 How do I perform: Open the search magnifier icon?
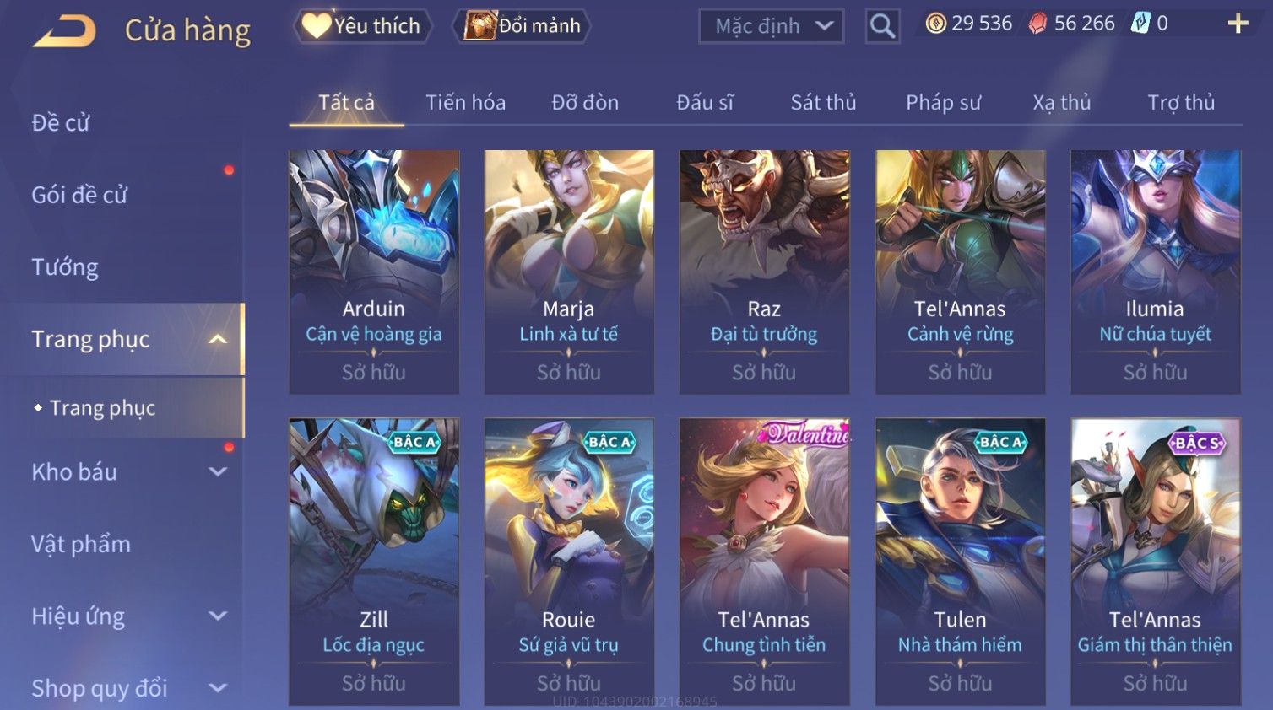(x=882, y=26)
